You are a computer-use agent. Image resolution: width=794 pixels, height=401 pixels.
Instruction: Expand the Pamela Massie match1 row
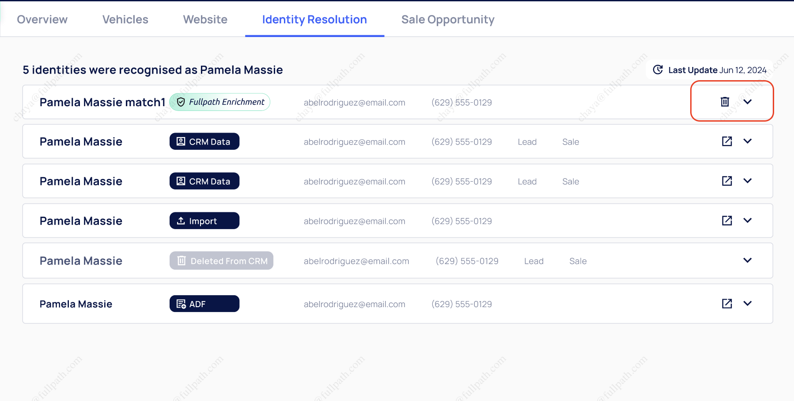[x=747, y=102]
